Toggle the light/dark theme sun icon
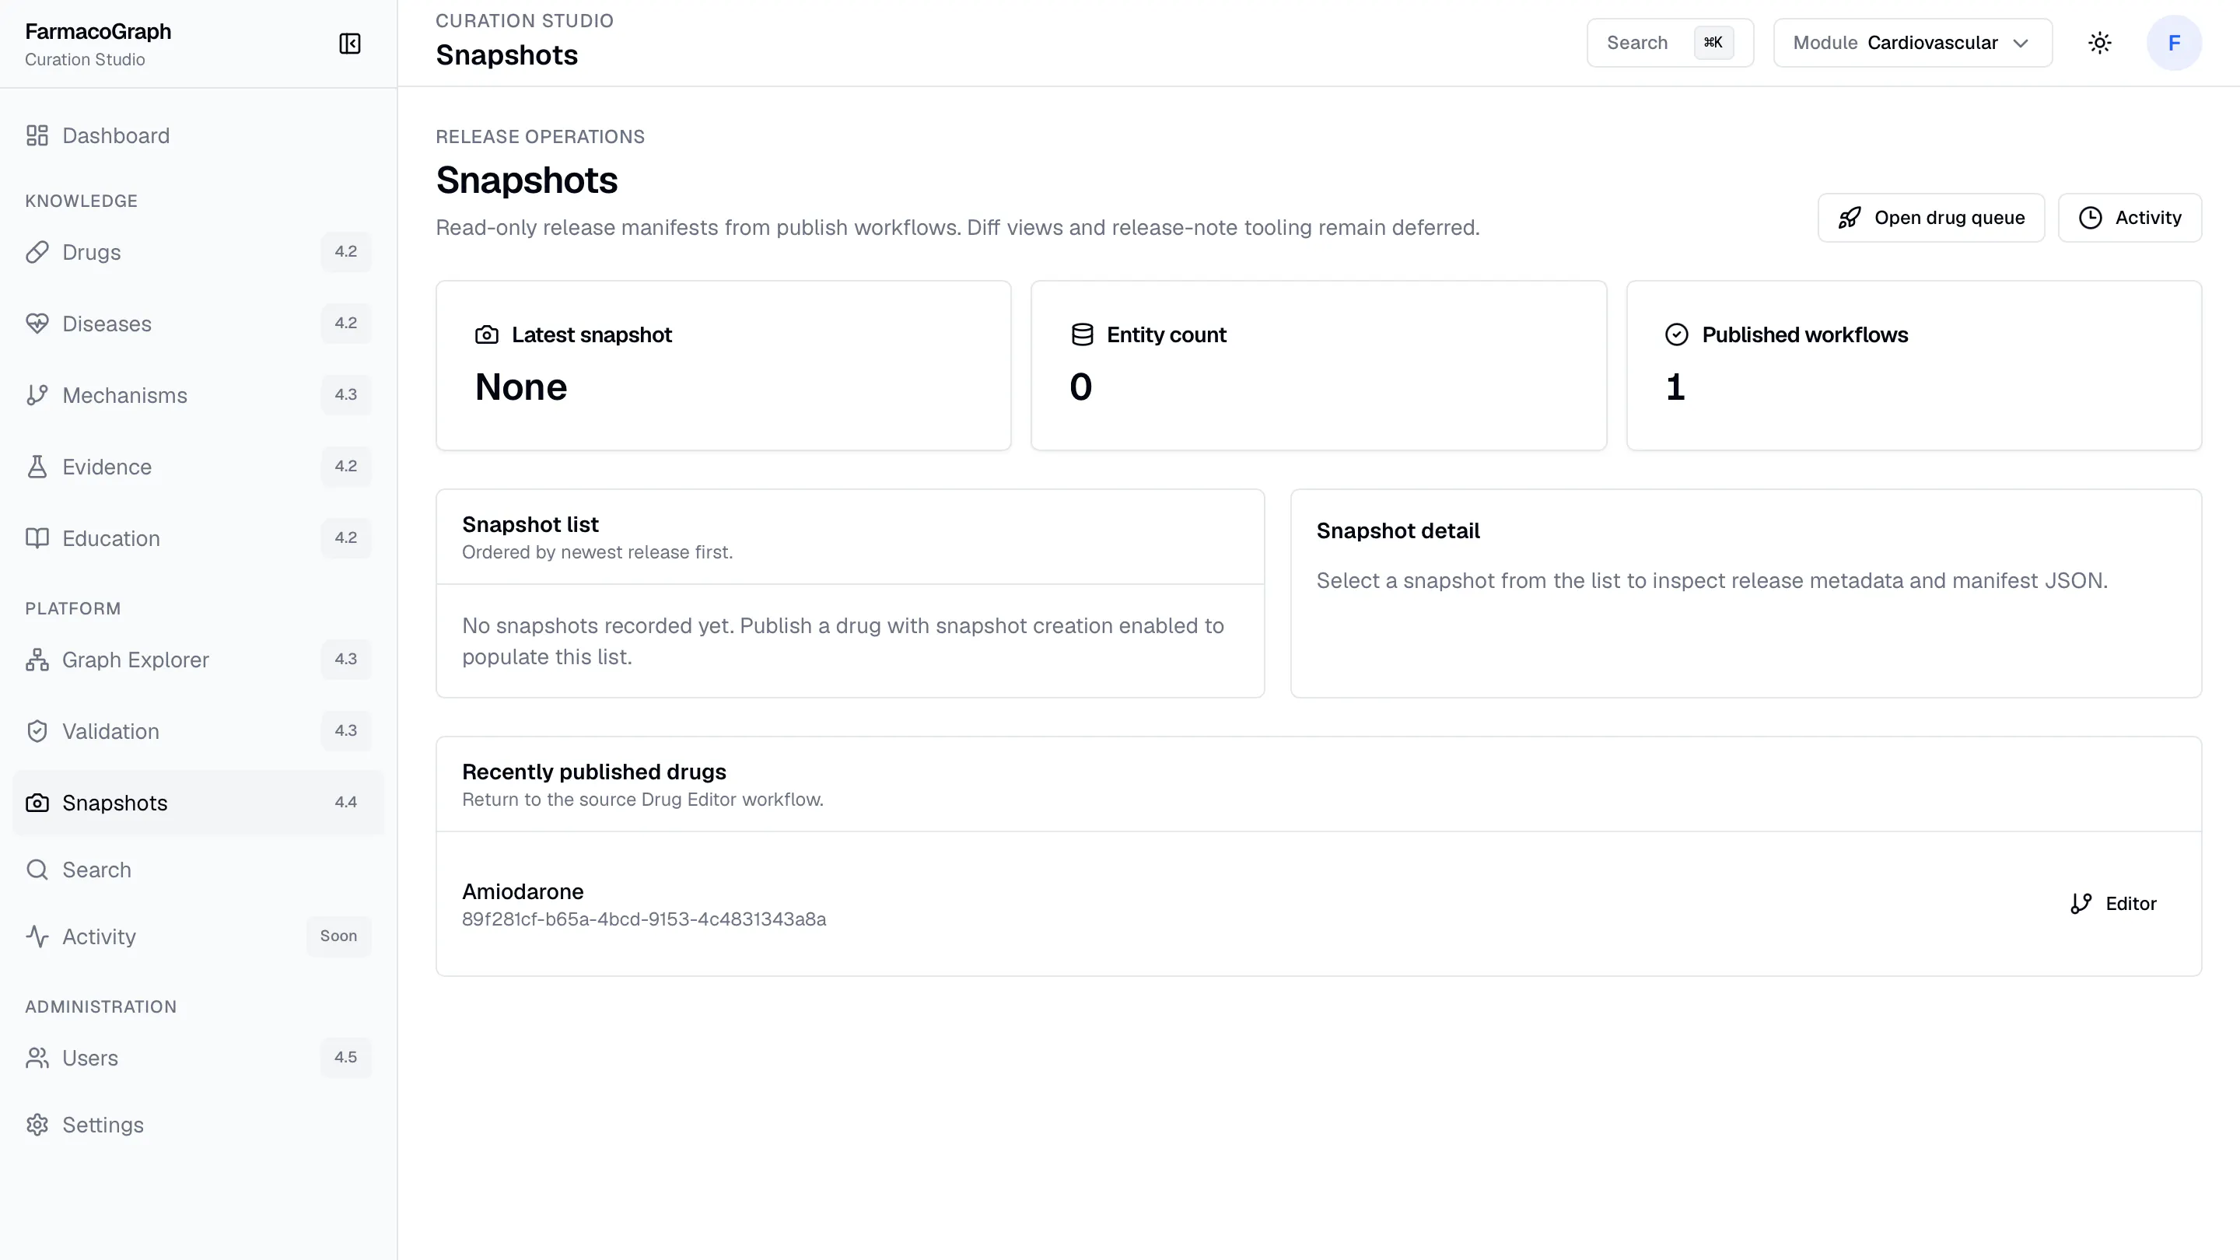Screen dimensions: 2240x1260 tap(2100, 43)
